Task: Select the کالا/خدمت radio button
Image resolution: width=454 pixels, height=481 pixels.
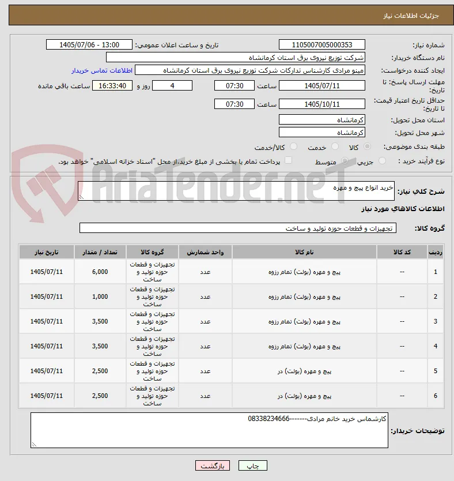Action: pos(293,146)
